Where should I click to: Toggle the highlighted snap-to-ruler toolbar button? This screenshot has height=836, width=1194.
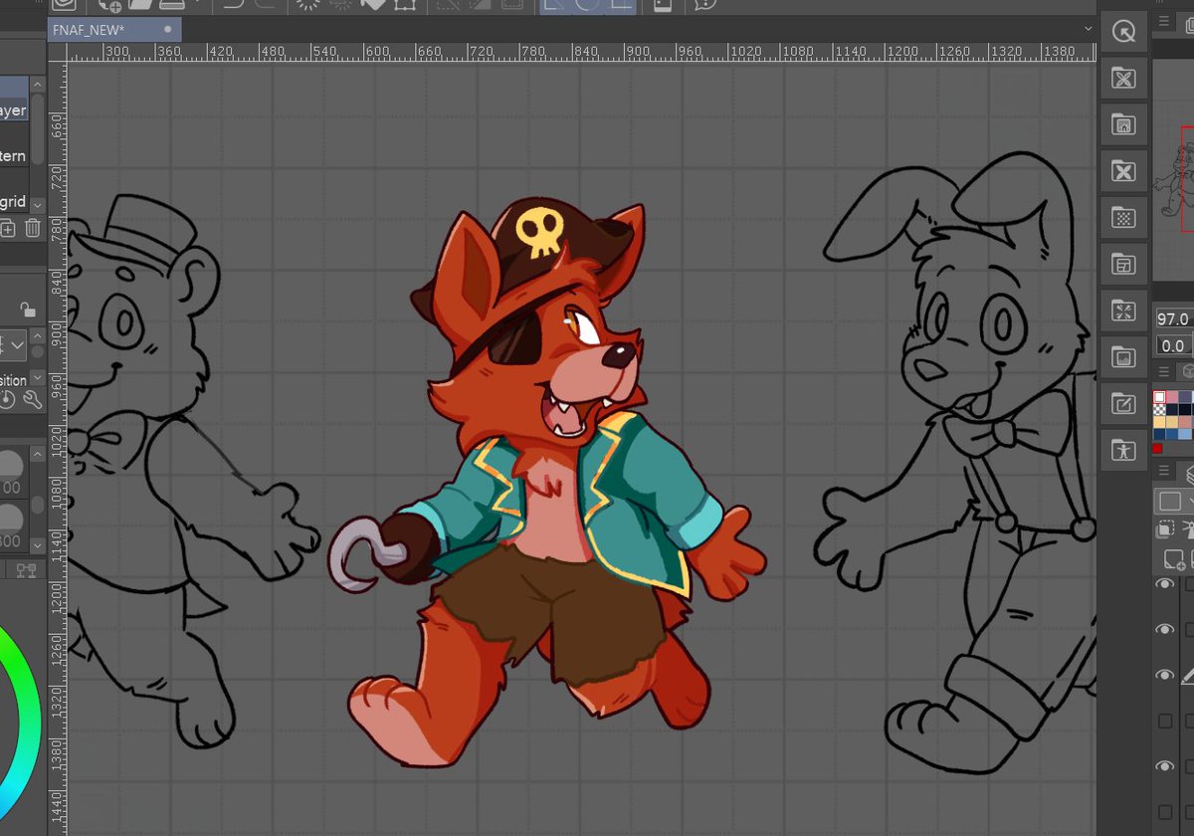pos(554,5)
